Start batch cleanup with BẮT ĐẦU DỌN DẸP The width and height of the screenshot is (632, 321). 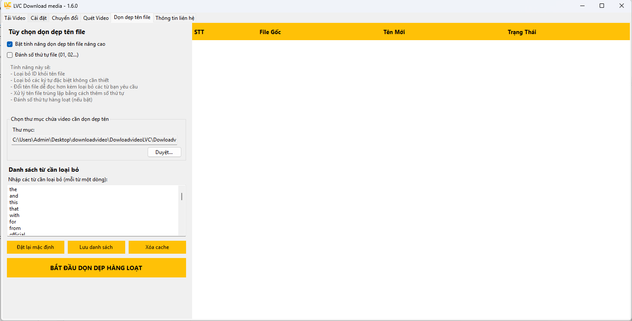coord(96,268)
